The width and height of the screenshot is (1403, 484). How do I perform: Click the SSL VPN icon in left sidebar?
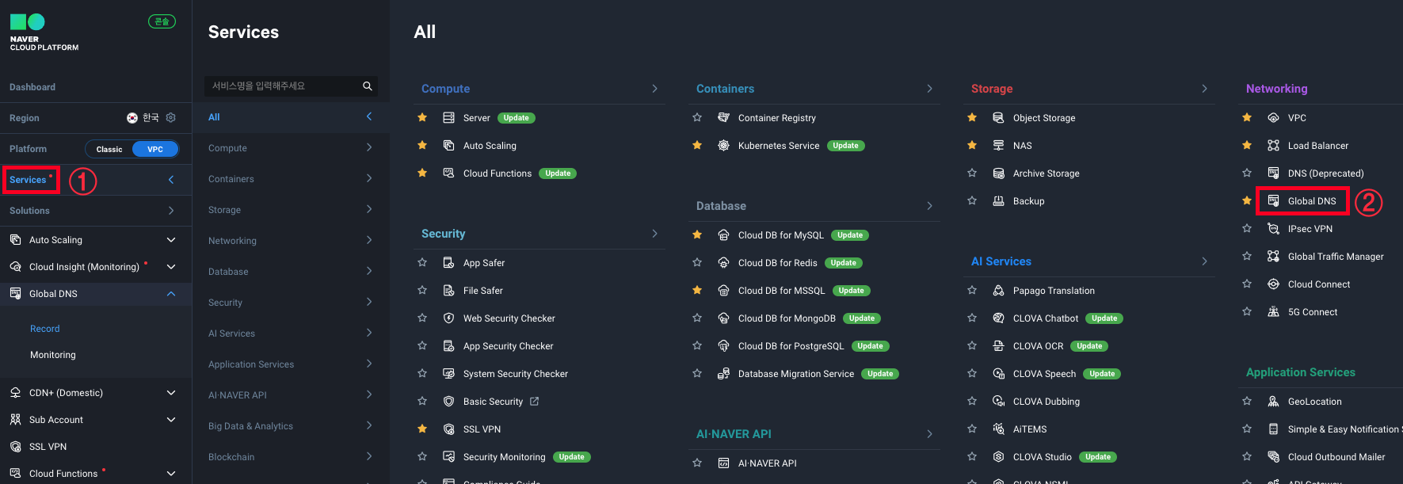(15, 446)
